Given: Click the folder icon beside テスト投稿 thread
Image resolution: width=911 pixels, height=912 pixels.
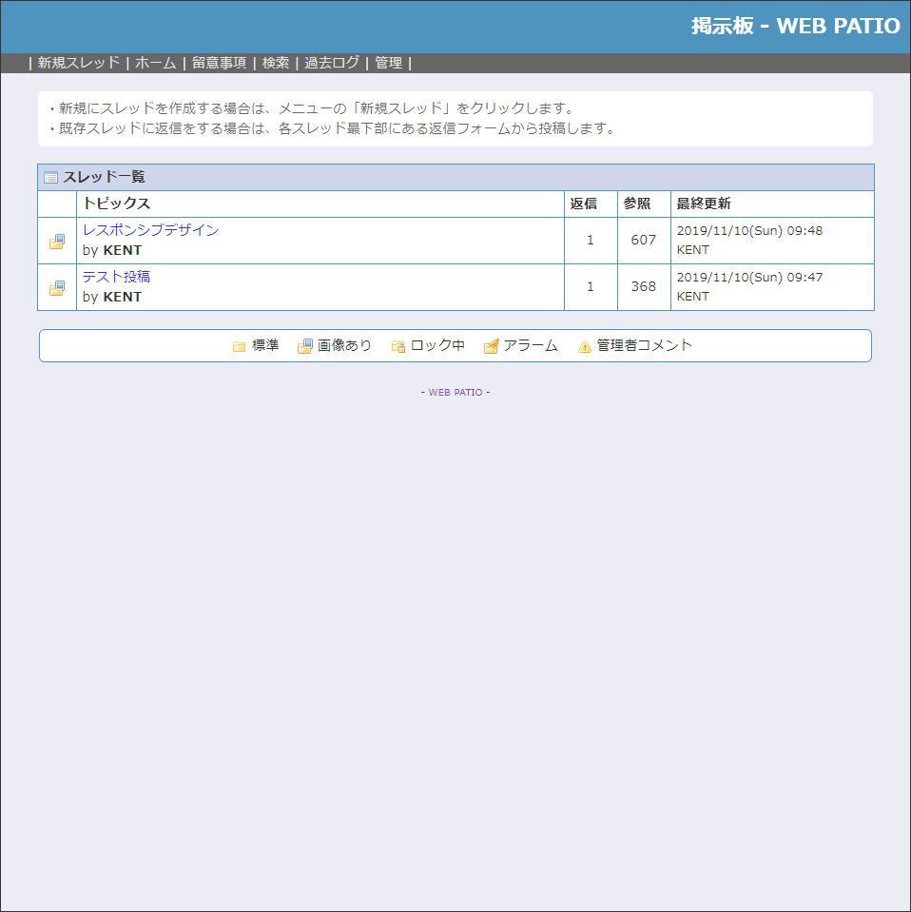Looking at the screenshot, I should tap(57, 288).
